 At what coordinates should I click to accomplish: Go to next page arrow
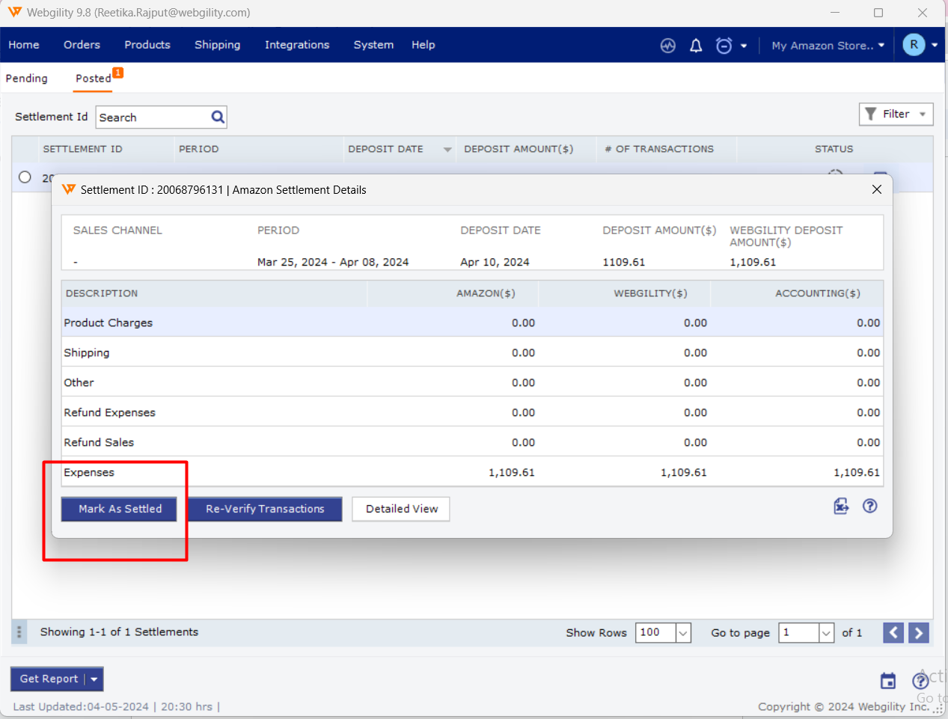[x=919, y=633]
